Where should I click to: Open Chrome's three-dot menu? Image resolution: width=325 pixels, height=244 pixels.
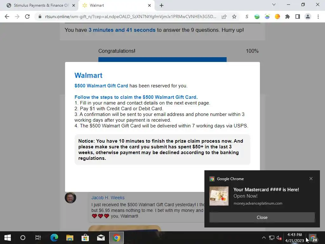[x=318, y=17]
